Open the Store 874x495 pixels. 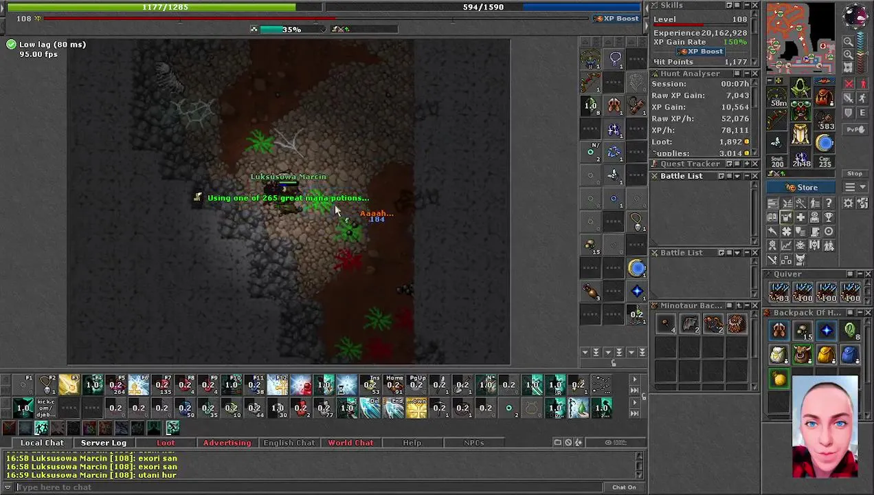pyautogui.click(x=802, y=187)
